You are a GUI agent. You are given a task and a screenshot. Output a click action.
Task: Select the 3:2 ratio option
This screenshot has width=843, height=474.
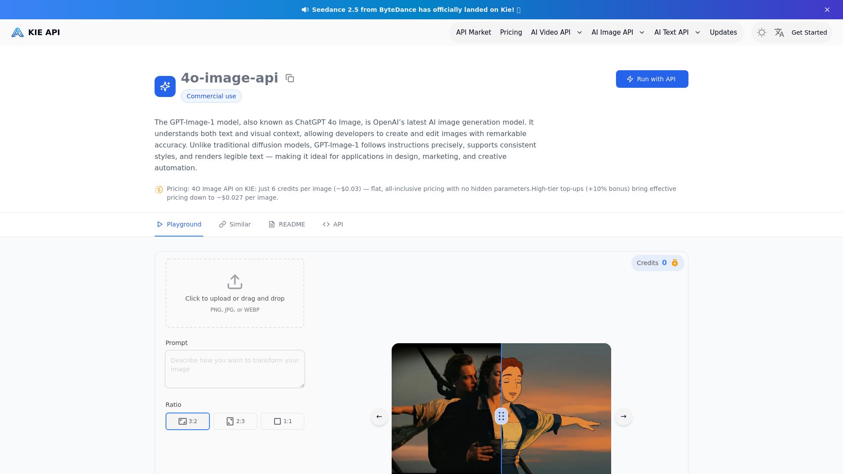click(187, 421)
